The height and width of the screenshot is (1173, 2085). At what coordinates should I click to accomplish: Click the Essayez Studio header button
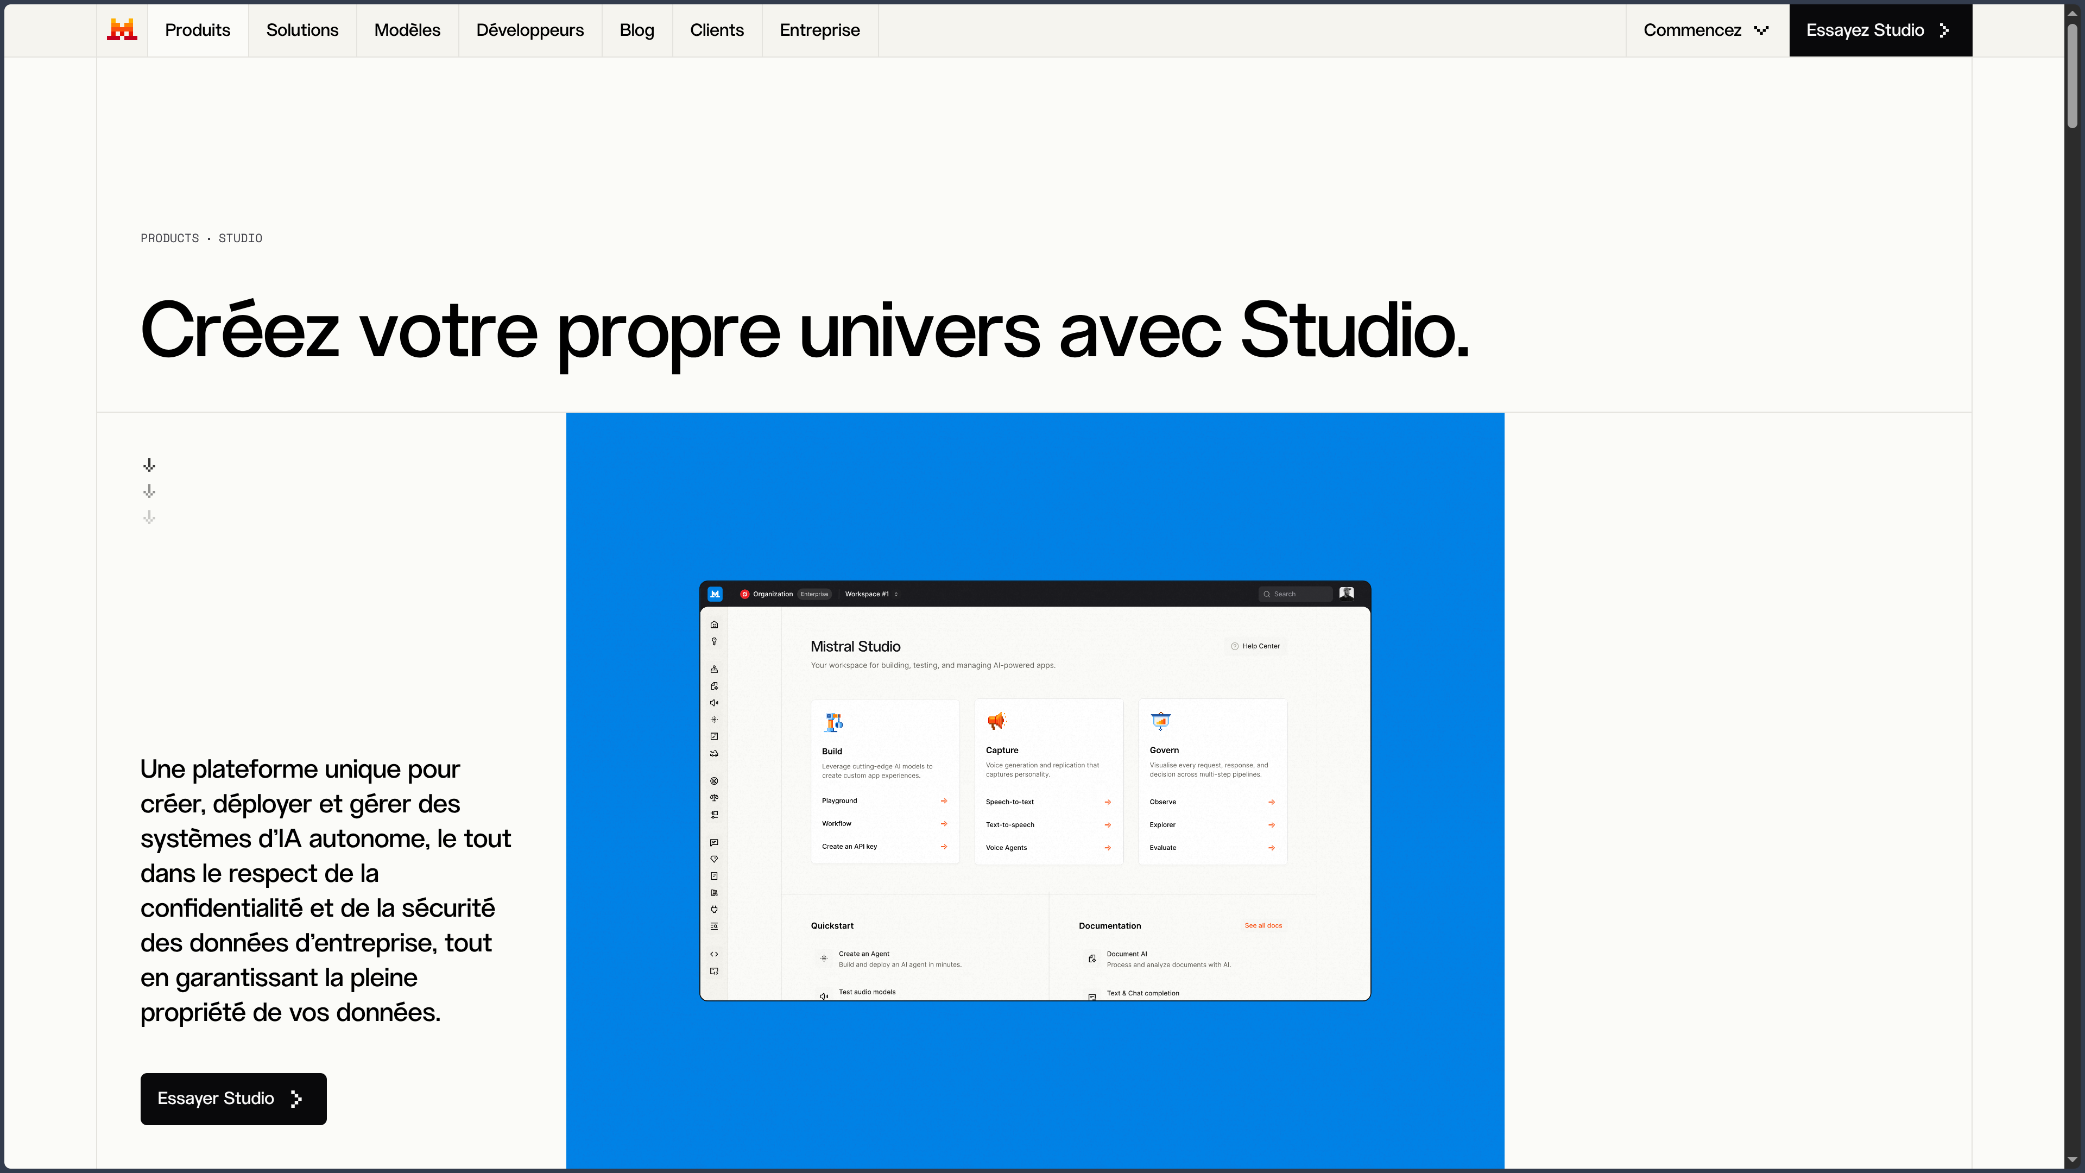tap(1880, 30)
